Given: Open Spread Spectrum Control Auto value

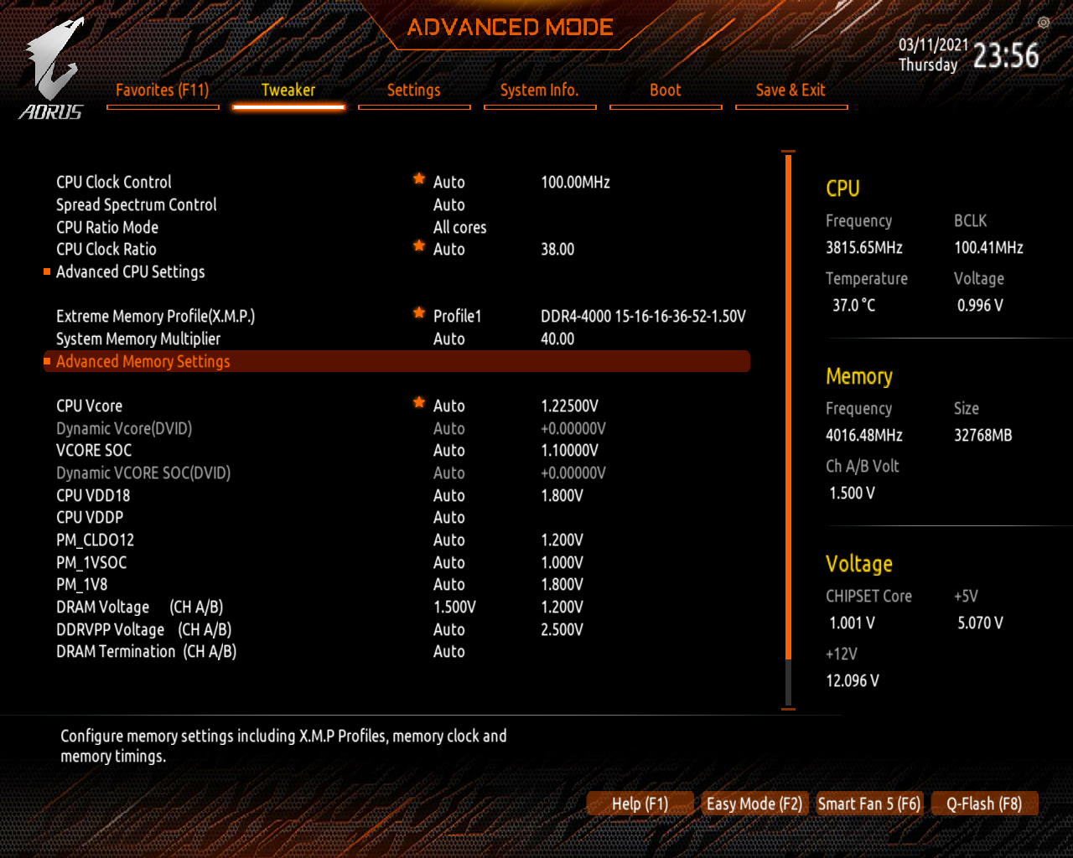Looking at the screenshot, I should click(449, 204).
